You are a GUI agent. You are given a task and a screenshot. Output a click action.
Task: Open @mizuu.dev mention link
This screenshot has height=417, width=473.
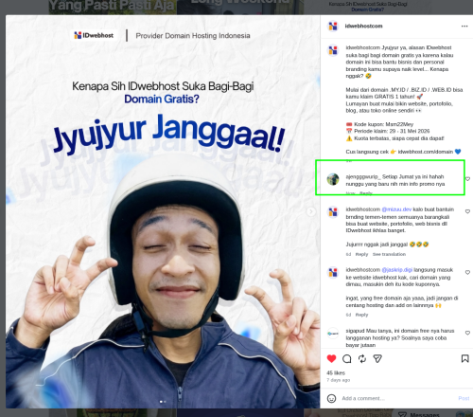[x=396, y=209]
